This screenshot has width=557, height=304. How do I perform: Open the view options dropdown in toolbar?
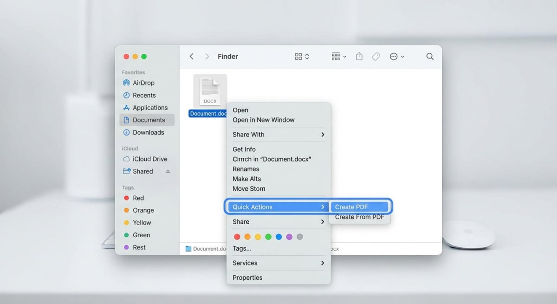pyautogui.click(x=337, y=56)
